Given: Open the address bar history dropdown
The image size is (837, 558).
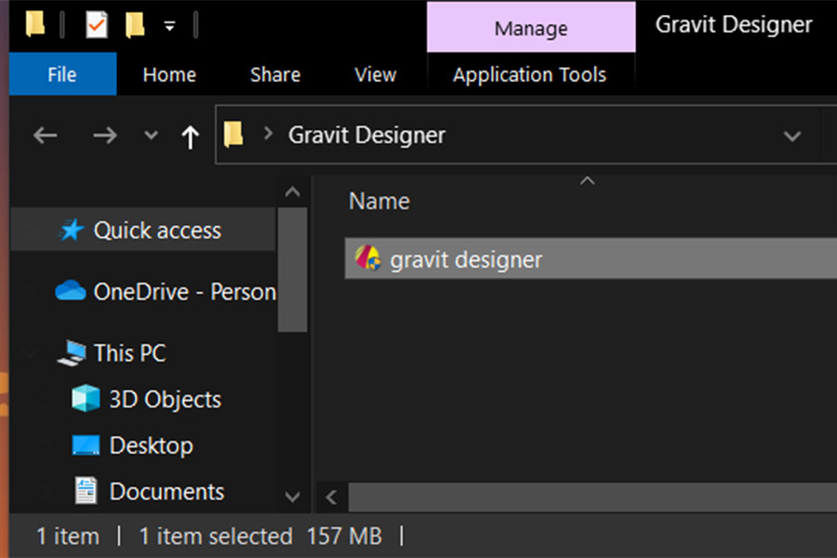Looking at the screenshot, I should [x=792, y=136].
